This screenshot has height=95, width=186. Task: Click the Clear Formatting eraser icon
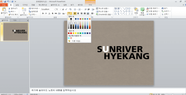pos(70,9)
